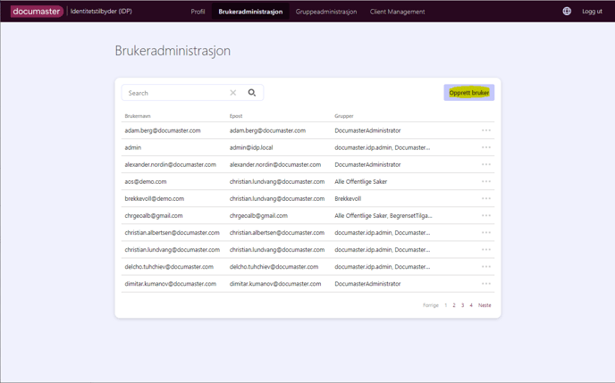Click the Brukeradministrasjon page heading

173,51
